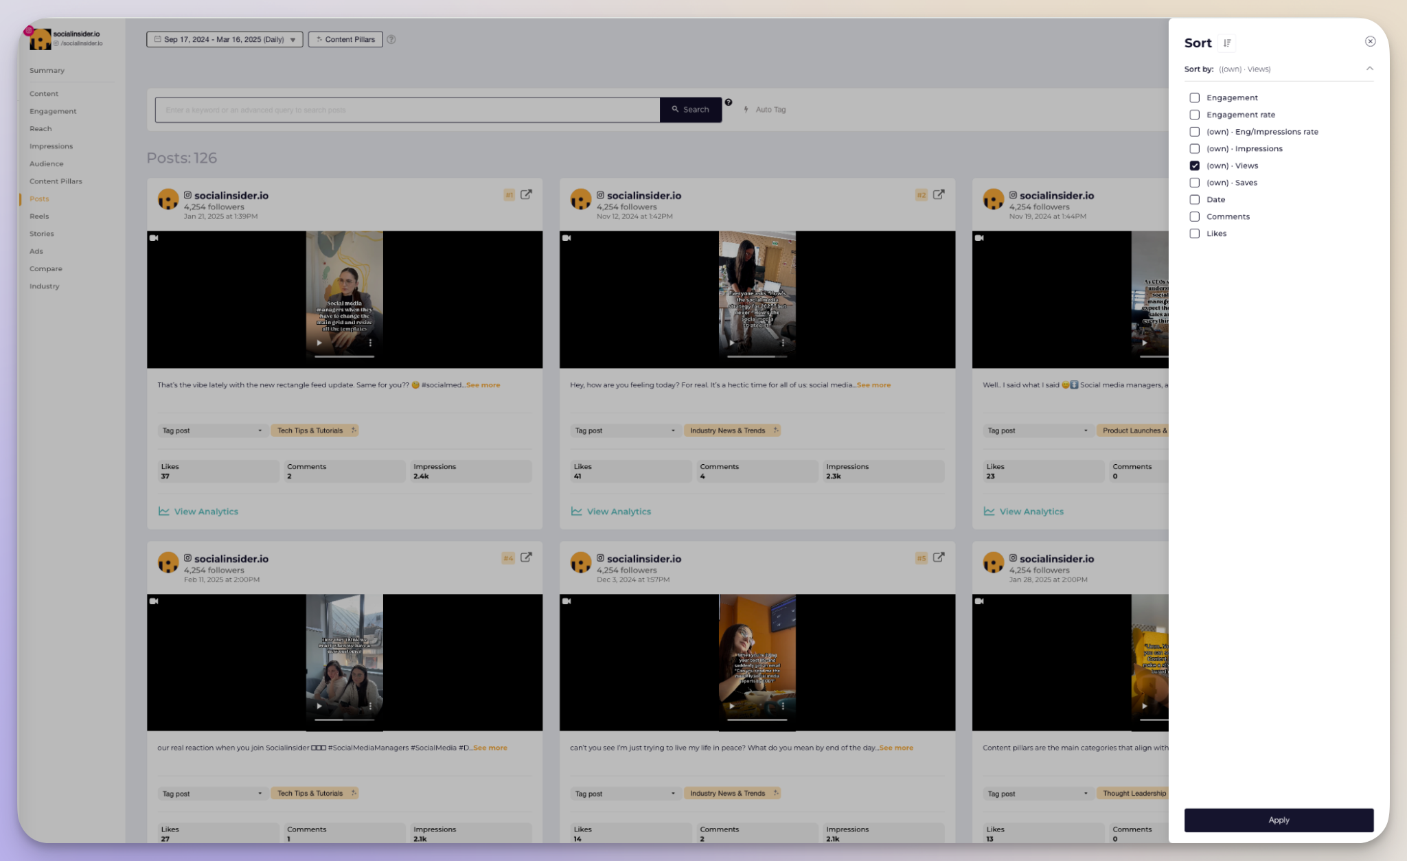Open external link of Nov 12 post
This screenshot has height=861, width=1407.
pos(939,194)
